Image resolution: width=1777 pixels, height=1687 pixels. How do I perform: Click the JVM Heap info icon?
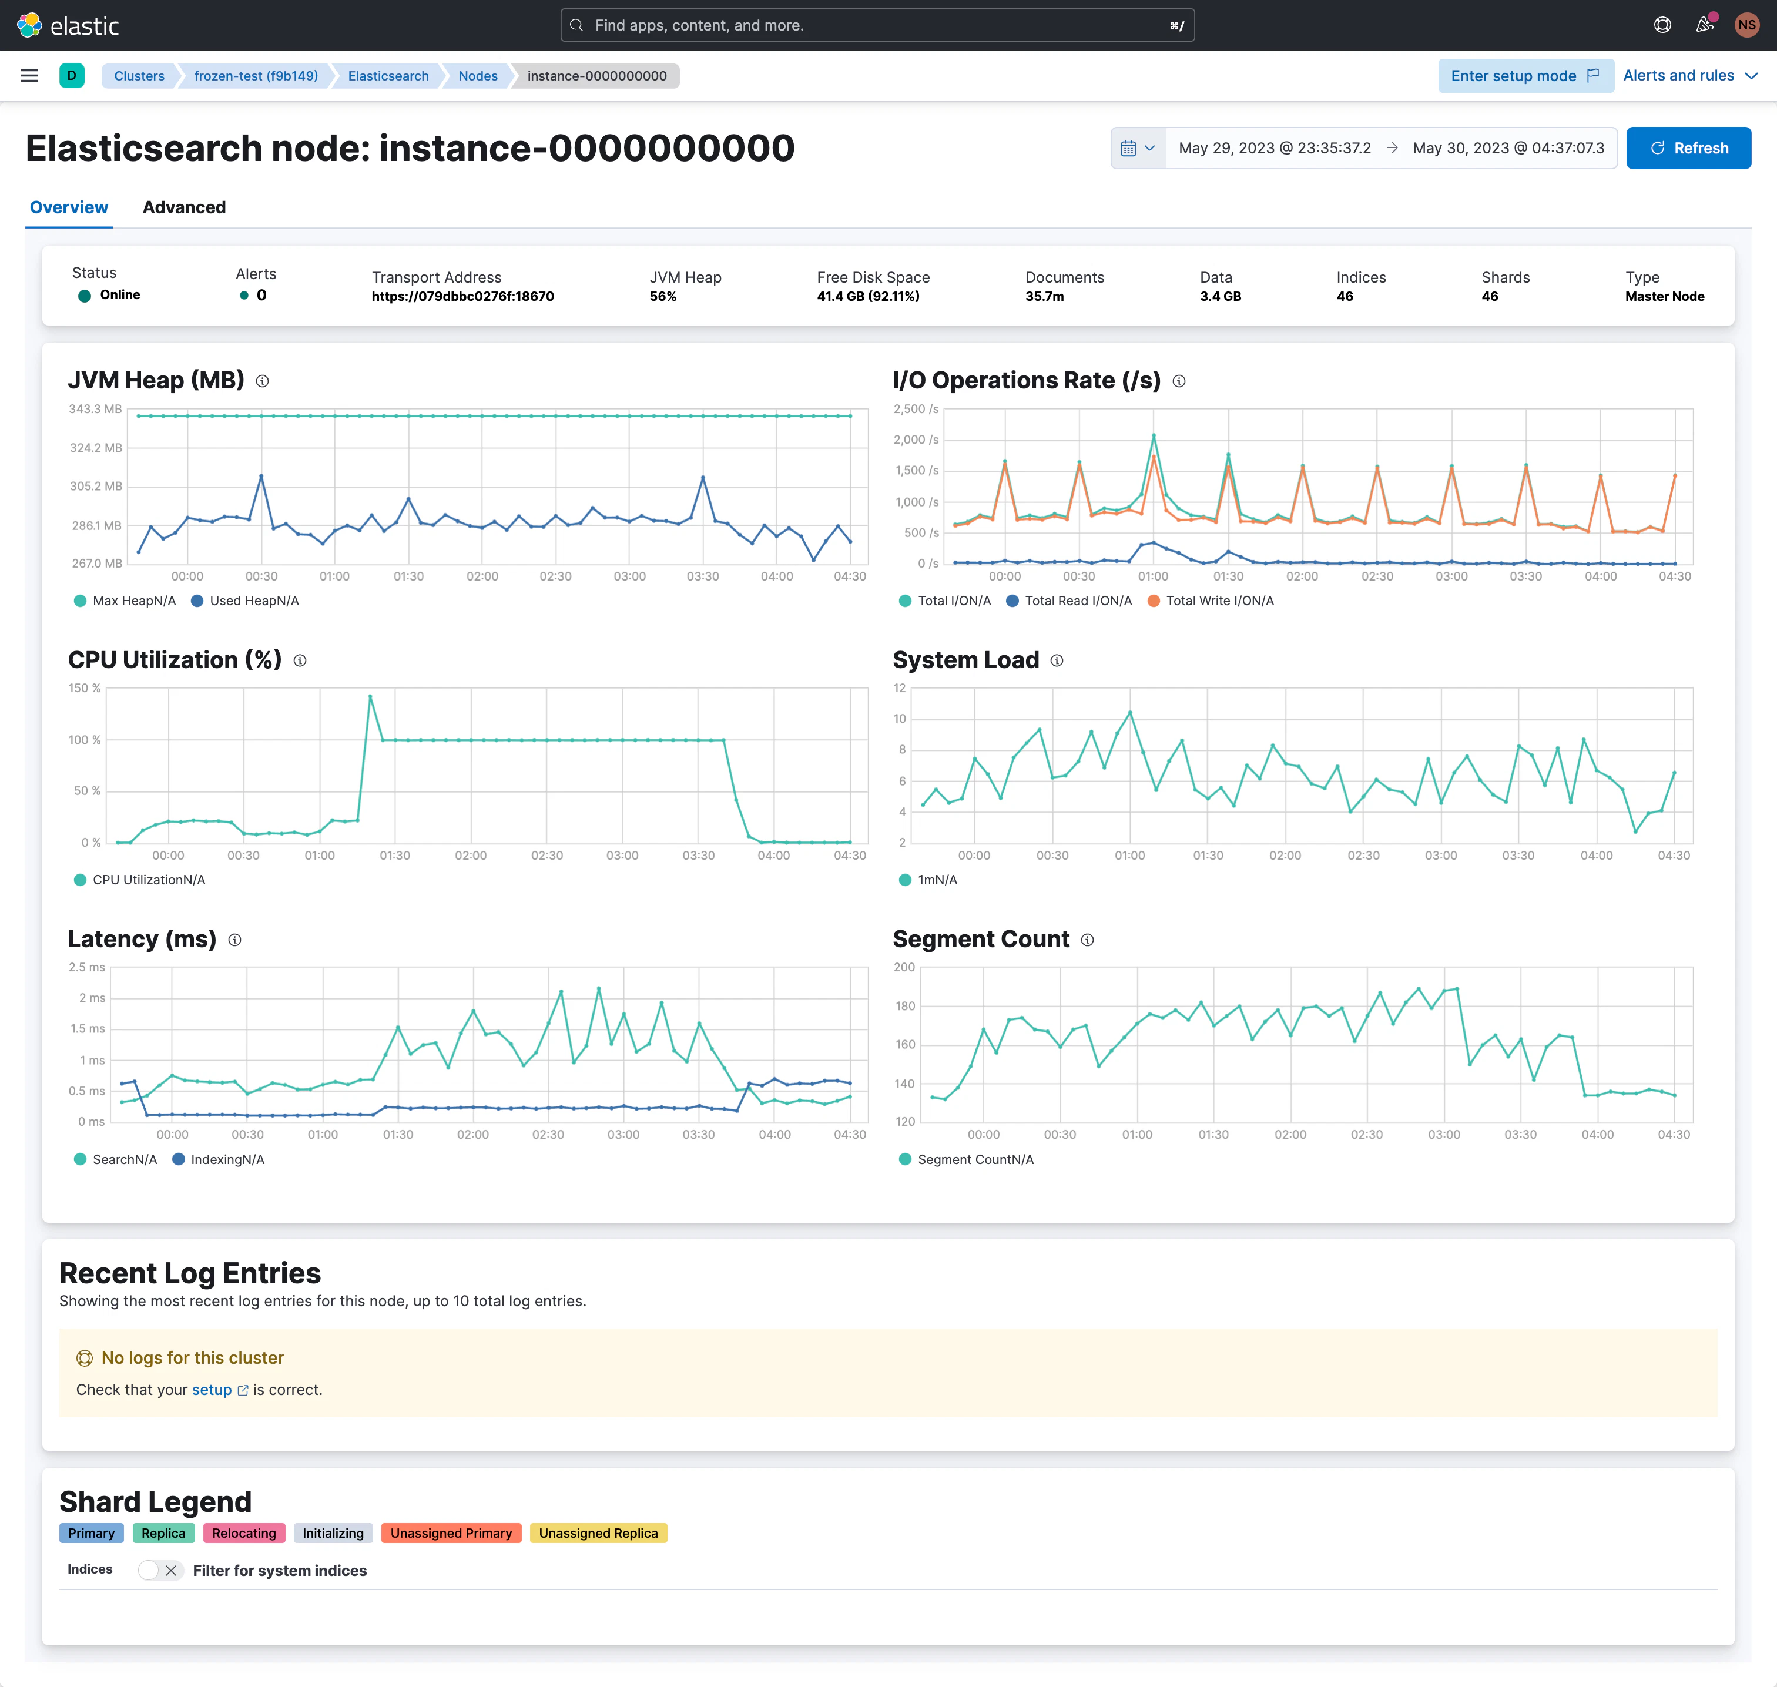tap(263, 381)
